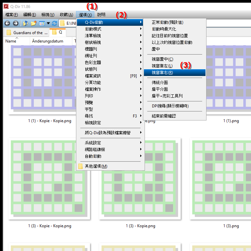Choose 視窗靠右(R) menu entry
Screen dimensions: 251x251
174,73
